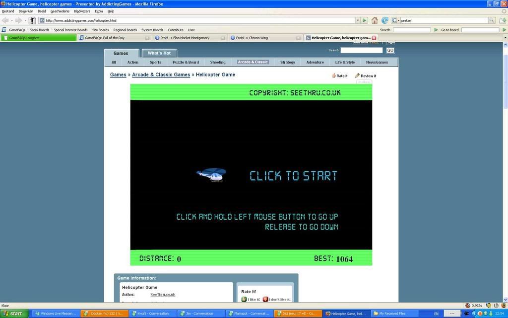Close the Helicopter Game browser tab
Screen dimensions: 508x318
374,38
